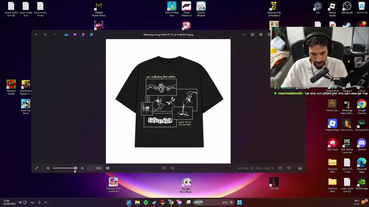Screen dimensions: 369x207
Task: Select the Trash Day Demo desktop icon
Action: pyautogui.click(x=26, y=107)
